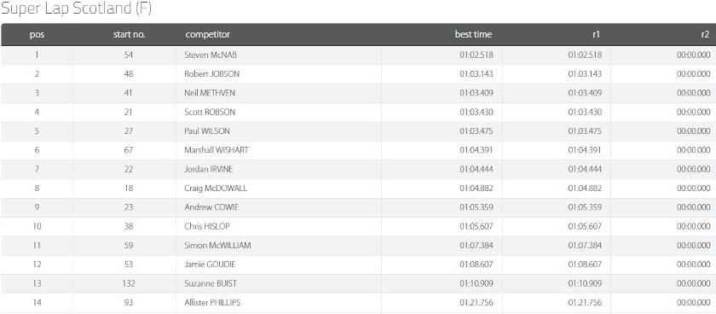
Task: Click the competitor column header
Action: point(208,34)
